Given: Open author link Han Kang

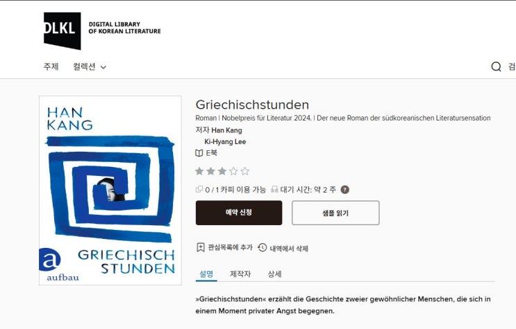Looking at the screenshot, I should (226, 130).
